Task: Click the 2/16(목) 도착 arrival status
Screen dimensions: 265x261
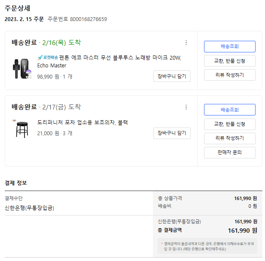Action: coord(61,42)
